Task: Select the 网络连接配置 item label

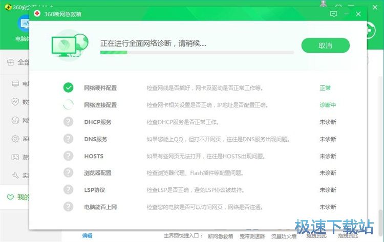Action: pos(100,105)
